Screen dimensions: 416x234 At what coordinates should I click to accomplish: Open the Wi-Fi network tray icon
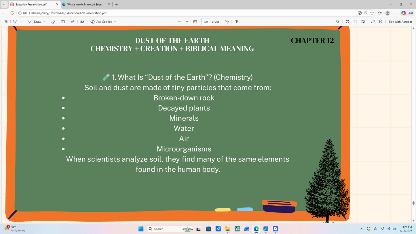click(x=389, y=229)
